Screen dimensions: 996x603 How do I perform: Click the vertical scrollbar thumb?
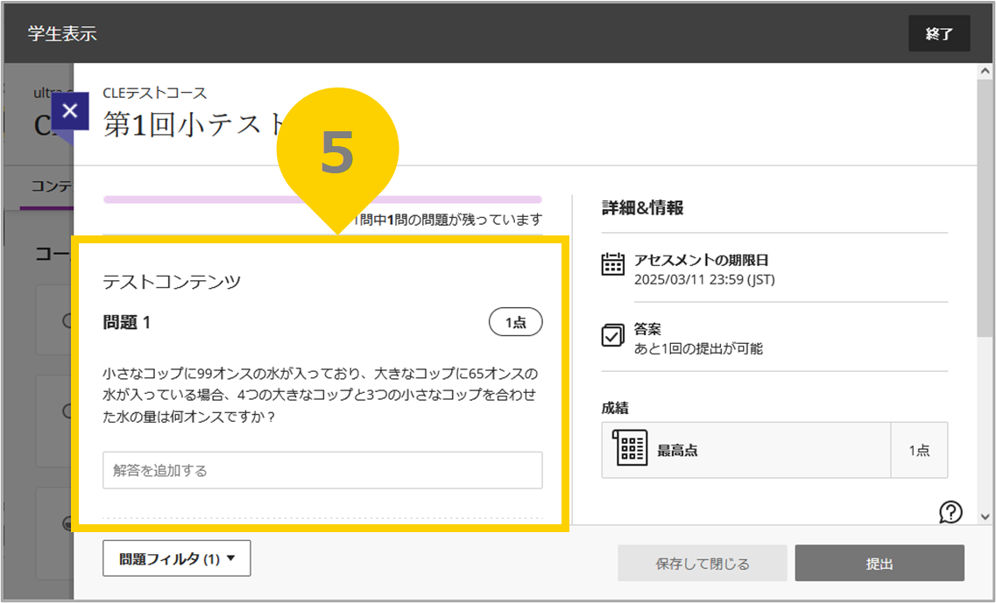[985, 207]
